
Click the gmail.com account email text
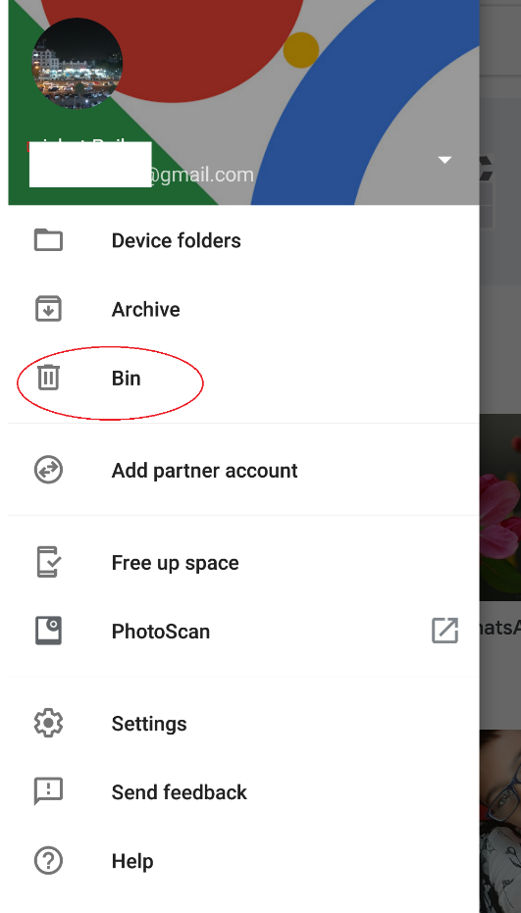coord(202,175)
